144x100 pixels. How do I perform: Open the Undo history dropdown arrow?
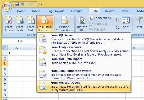point(26,4)
